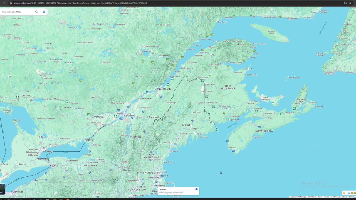The height and width of the screenshot is (200, 356).
Task: Click green park marker below Presque Isle
Action: click(x=206, y=97)
